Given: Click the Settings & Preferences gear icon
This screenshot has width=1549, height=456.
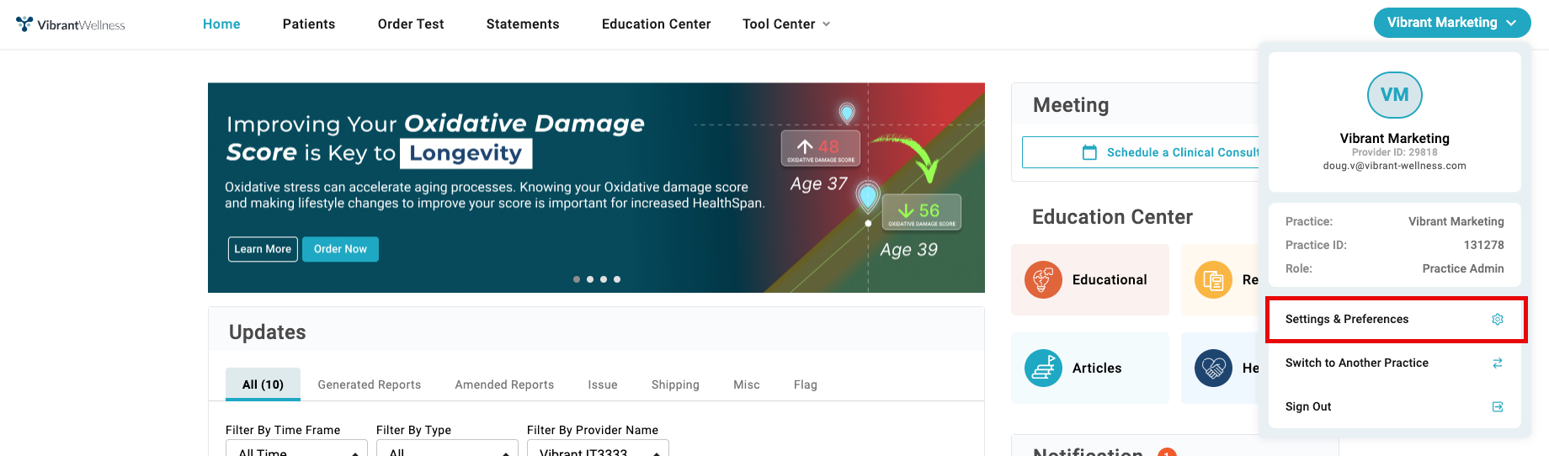Looking at the screenshot, I should pyautogui.click(x=1498, y=320).
